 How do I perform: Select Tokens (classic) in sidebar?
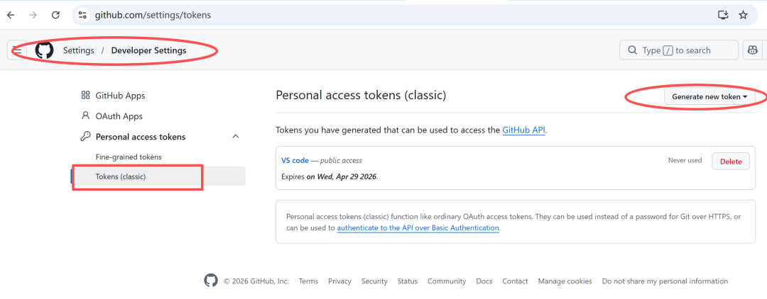[121, 176]
